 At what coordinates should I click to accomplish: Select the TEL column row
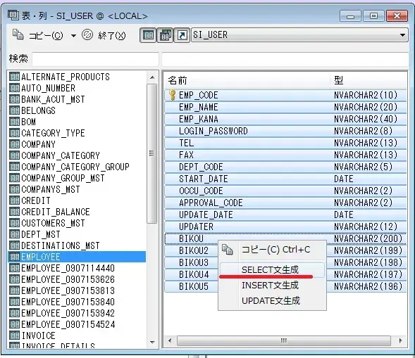click(285, 143)
